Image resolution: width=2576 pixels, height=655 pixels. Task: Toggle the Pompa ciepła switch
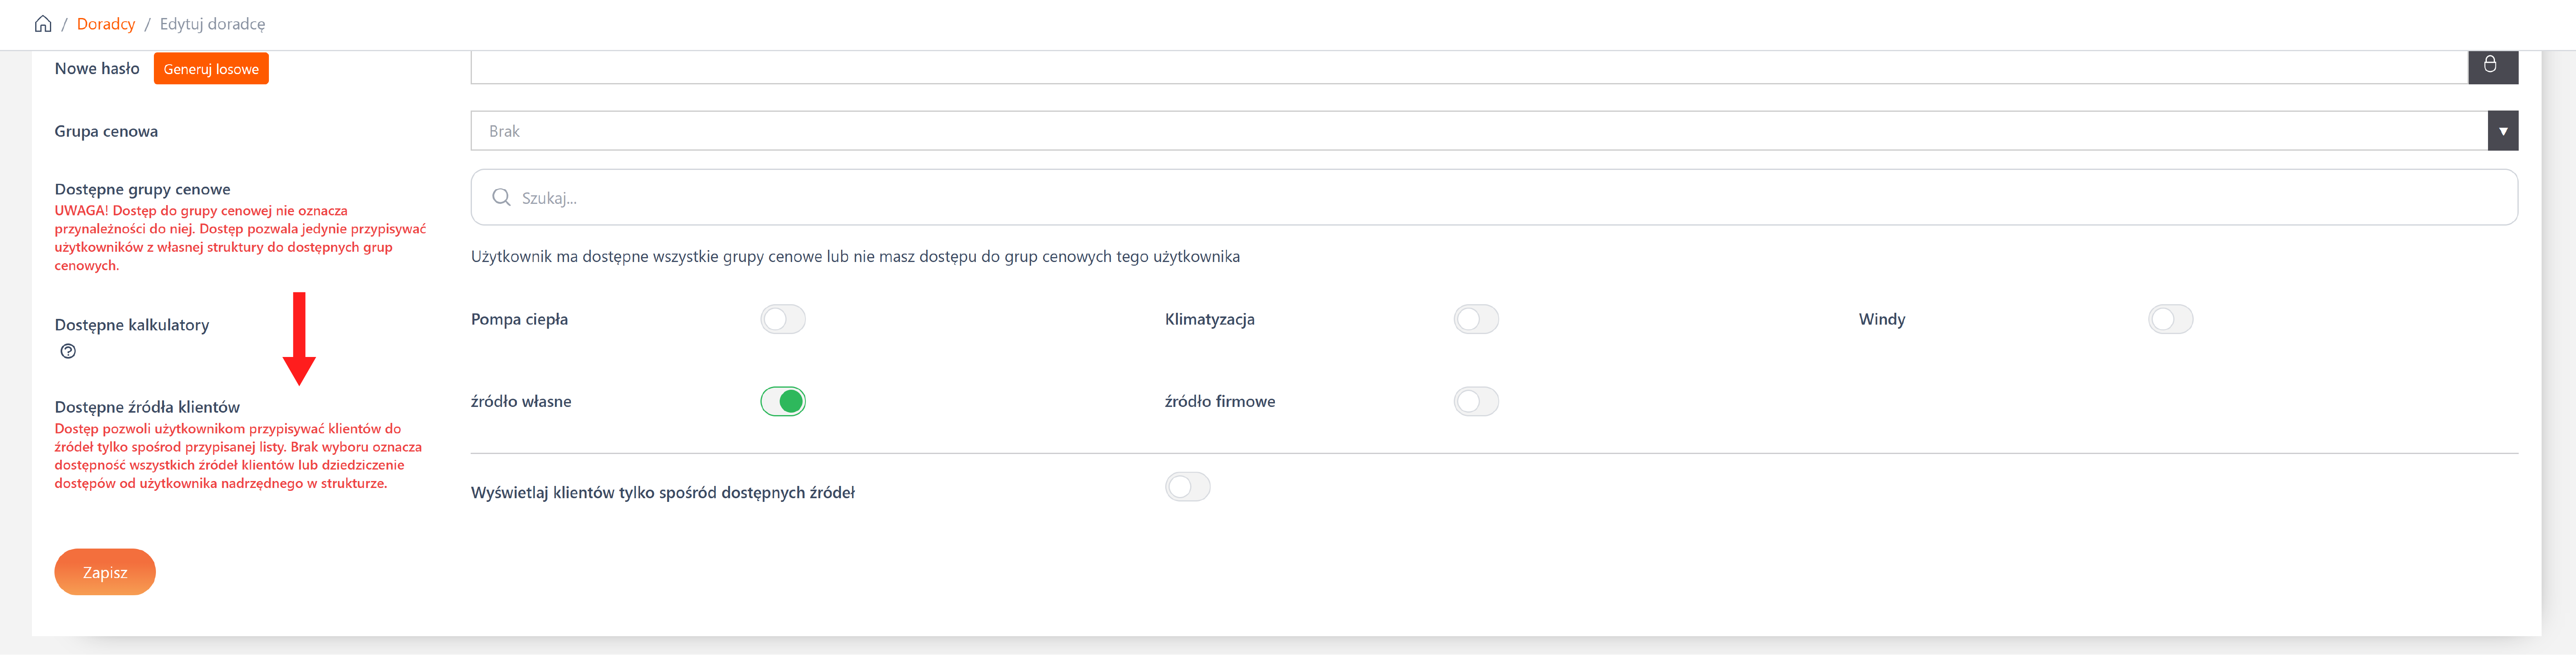tap(782, 319)
